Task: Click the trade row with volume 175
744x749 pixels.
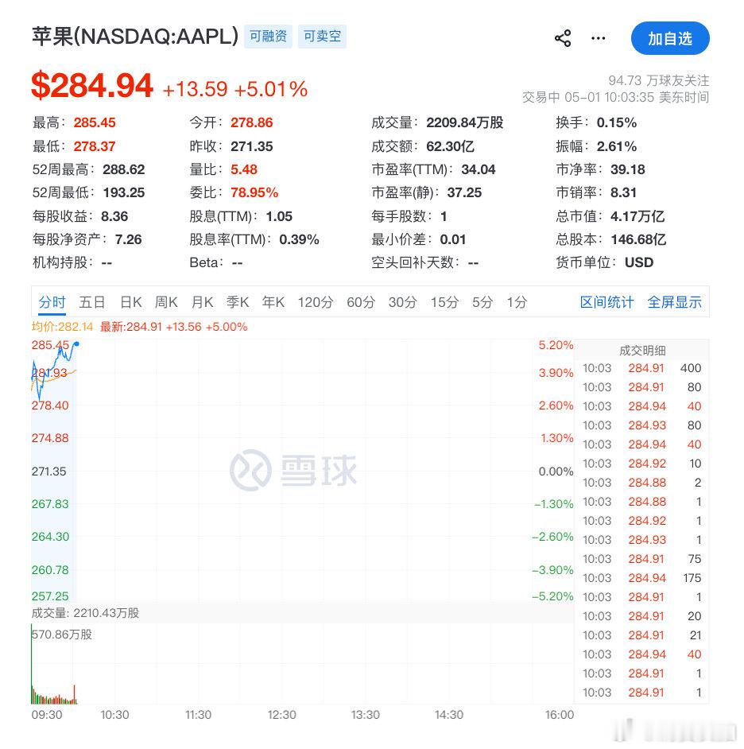Action: click(x=641, y=578)
